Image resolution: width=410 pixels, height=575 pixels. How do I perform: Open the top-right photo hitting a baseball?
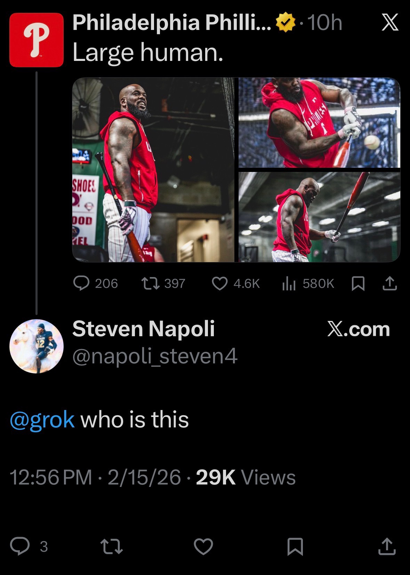[319, 123]
